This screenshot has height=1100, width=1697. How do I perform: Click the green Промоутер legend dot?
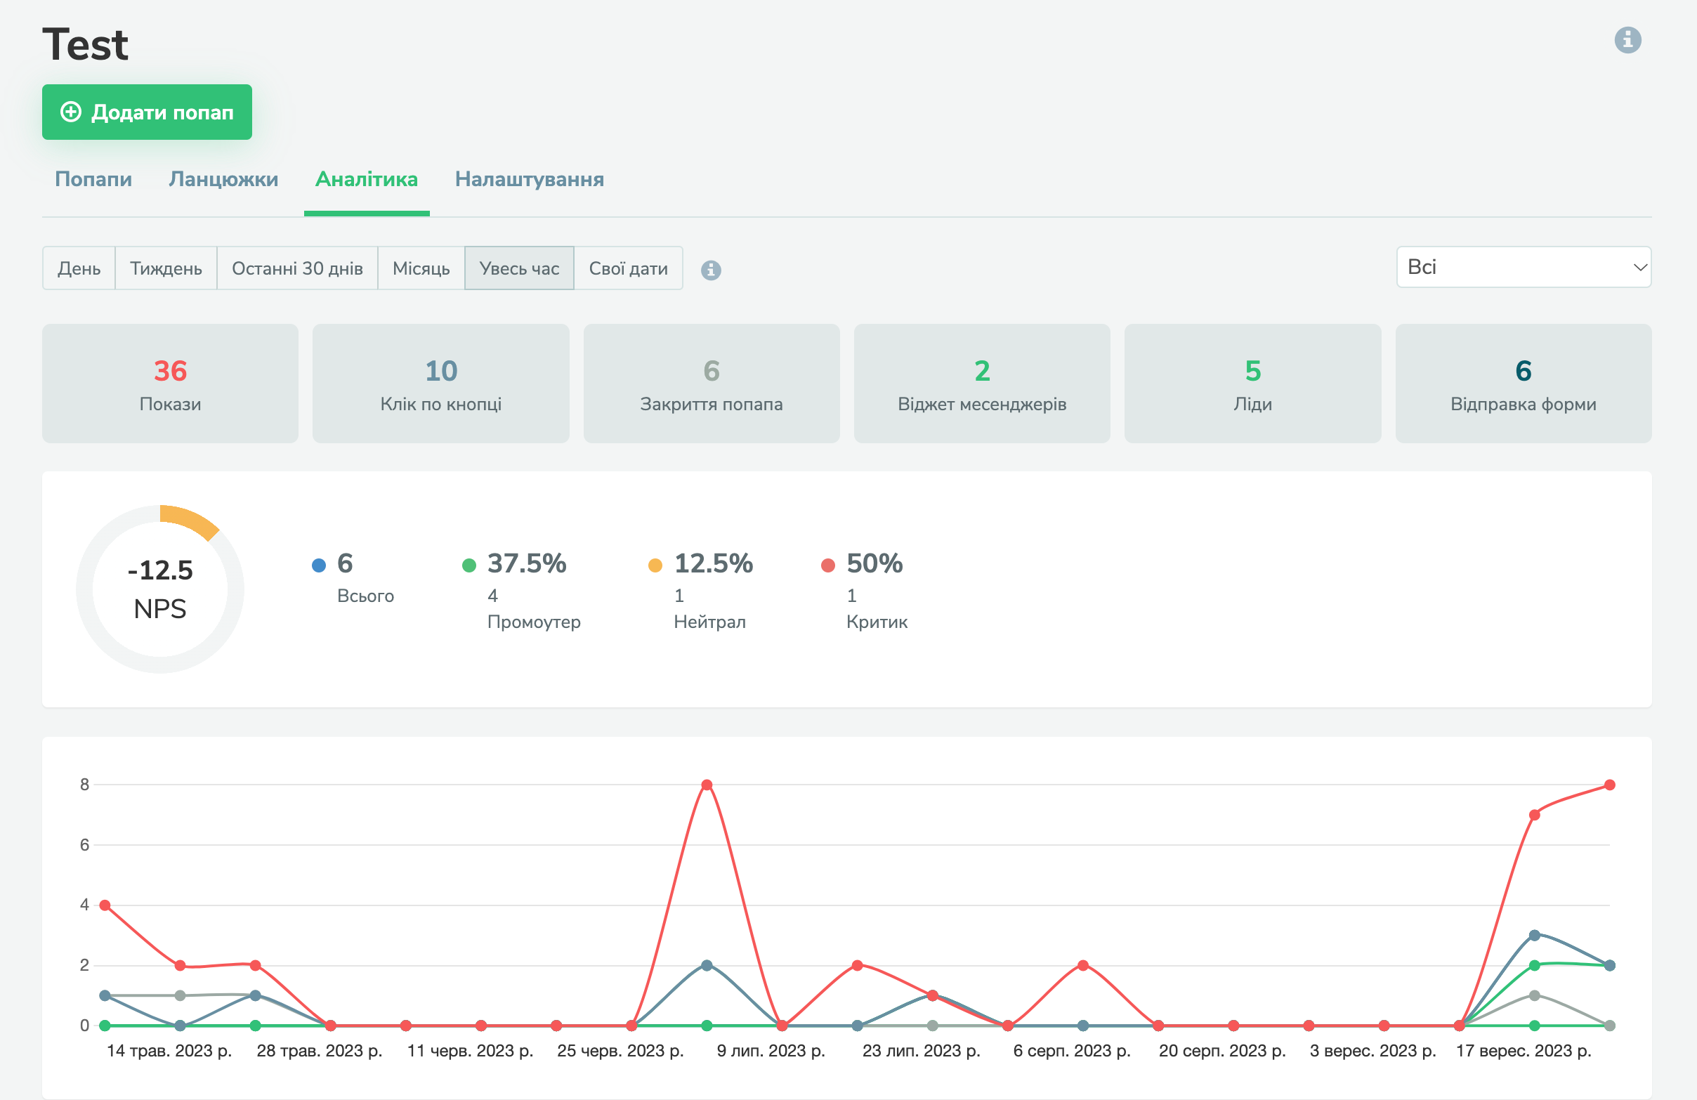(x=469, y=565)
